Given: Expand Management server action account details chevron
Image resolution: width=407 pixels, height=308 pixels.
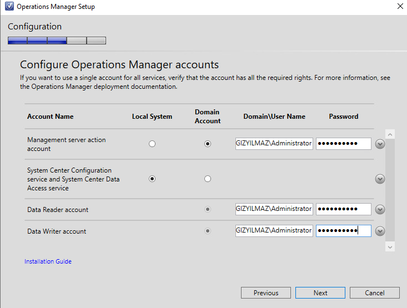Looking at the screenshot, I should (x=380, y=144).
